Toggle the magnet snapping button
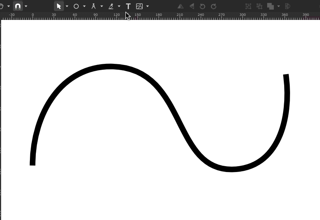Viewport: 320px width, 220px height. (18, 6)
